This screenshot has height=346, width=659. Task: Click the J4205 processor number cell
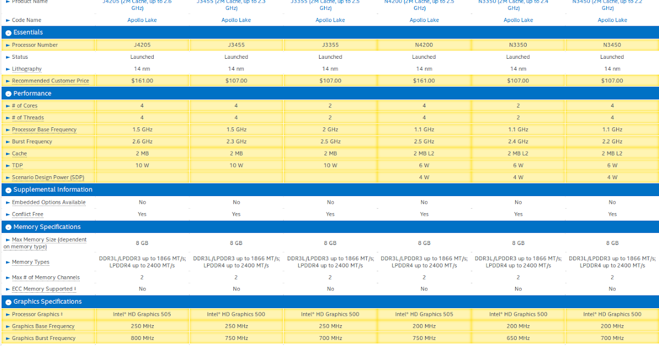[x=142, y=45]
